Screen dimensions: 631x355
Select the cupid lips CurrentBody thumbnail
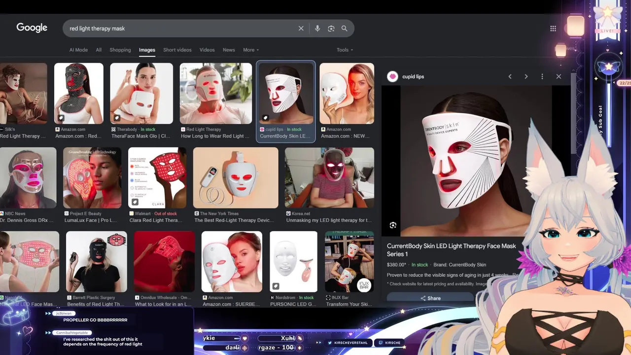[286, 93]
